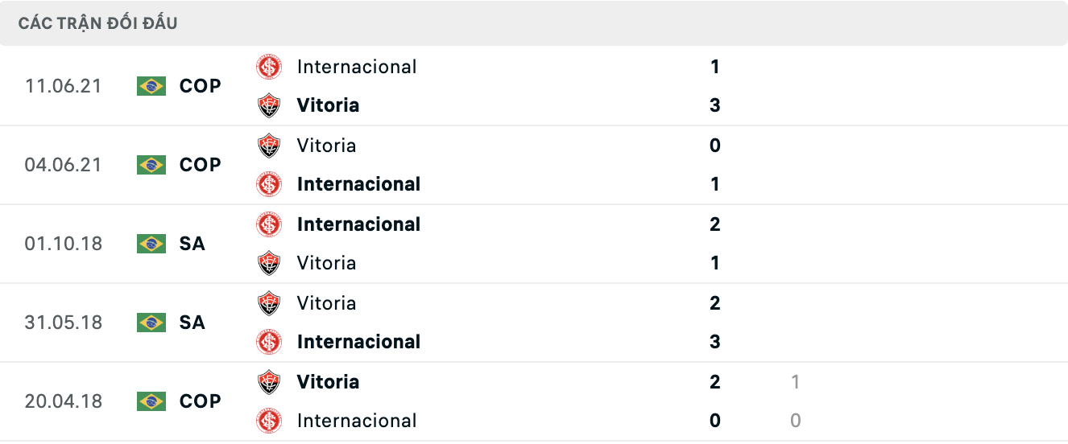Open Vitoria team name in 20.04.18 match

(328, 382)
